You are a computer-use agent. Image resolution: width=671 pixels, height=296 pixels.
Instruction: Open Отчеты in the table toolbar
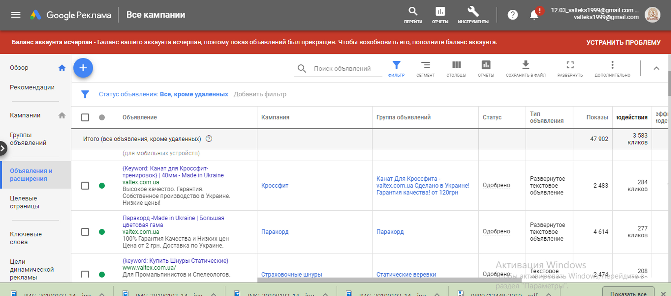pyautogui.click(x=486, y=69)
